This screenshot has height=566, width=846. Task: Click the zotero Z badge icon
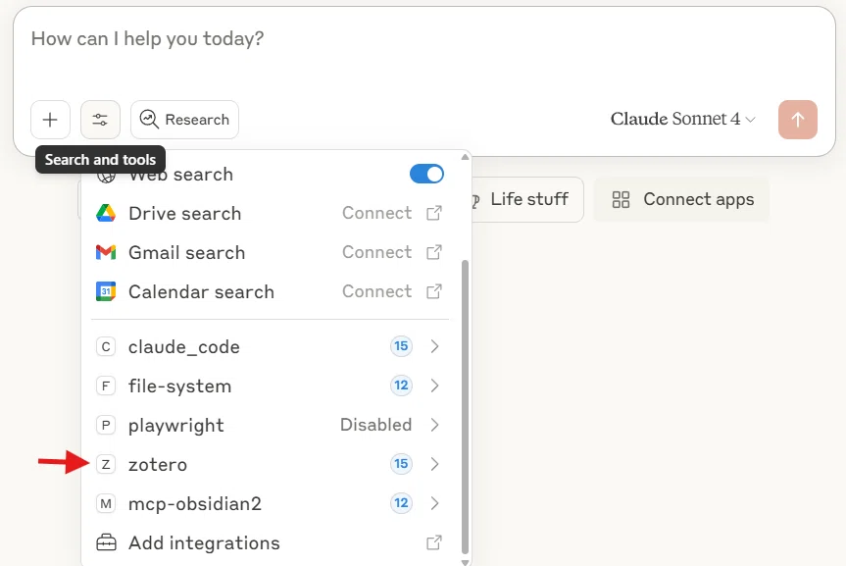click(x=106, y=464)
